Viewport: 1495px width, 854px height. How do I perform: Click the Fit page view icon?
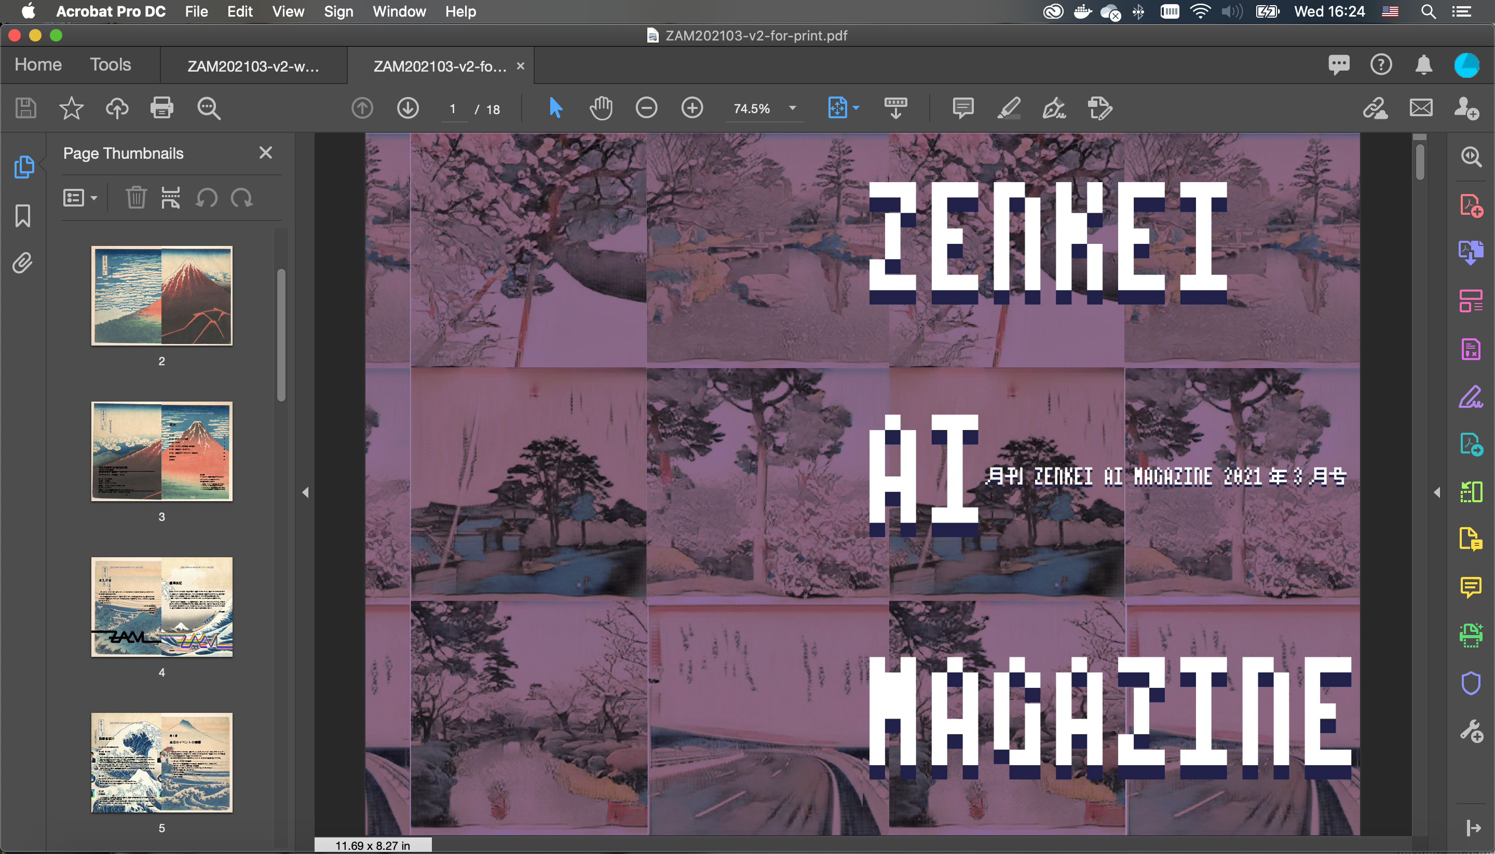(x=837, y=108)
